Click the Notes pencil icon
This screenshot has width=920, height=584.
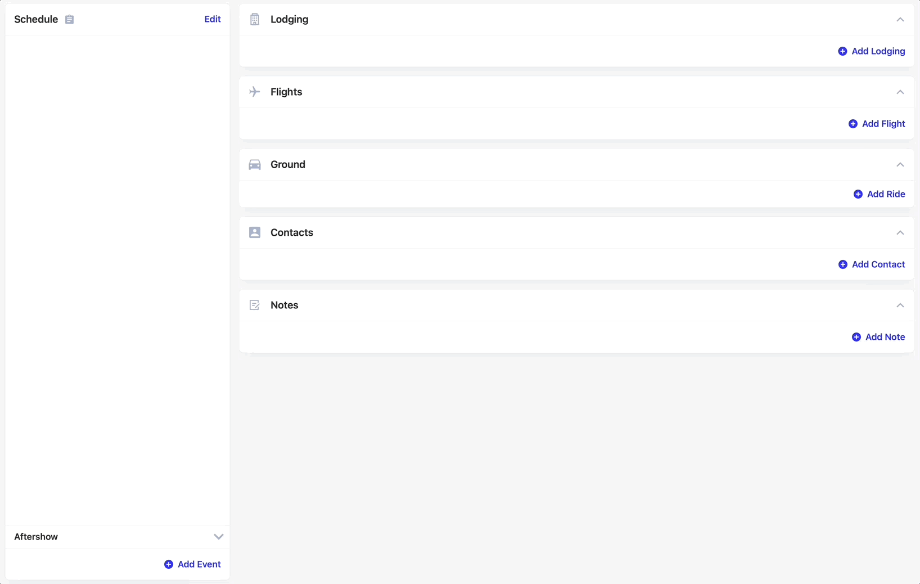pyautogui.click(x=255, y=304)
